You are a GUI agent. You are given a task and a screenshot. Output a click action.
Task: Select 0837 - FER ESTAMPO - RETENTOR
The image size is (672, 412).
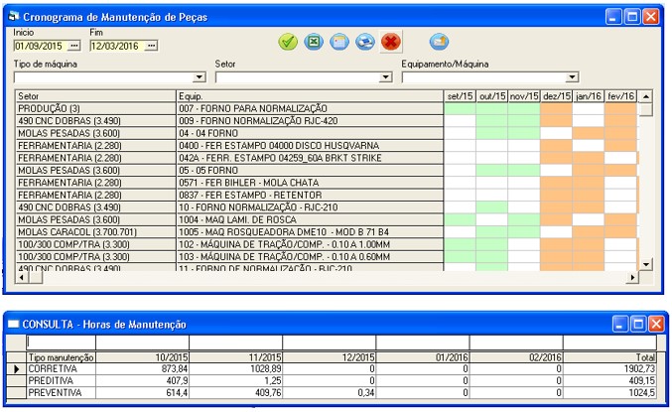click(x=310, y=195)
